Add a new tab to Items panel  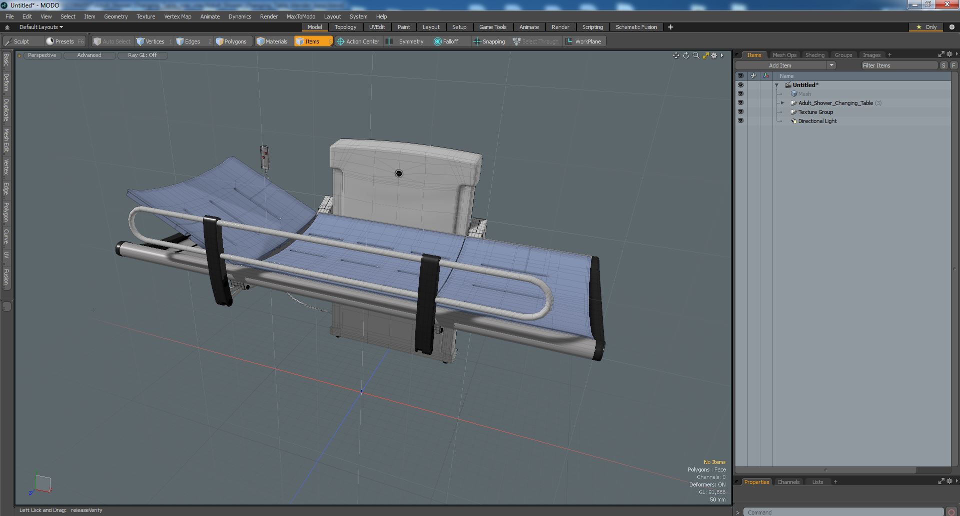point(889,55)
